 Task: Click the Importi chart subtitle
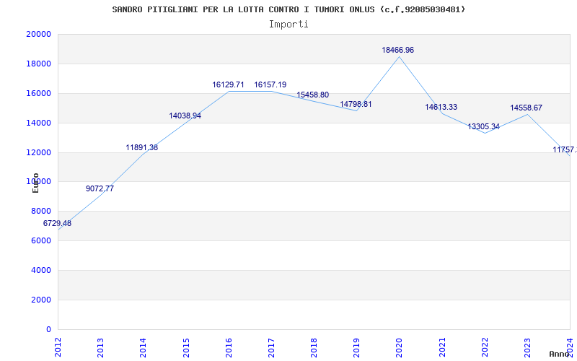point(288,24)
